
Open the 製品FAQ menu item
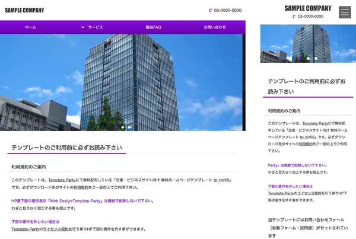154,27
